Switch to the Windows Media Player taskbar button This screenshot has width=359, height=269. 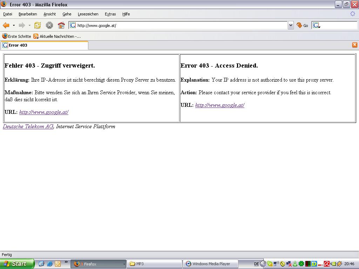click(211, 264)
